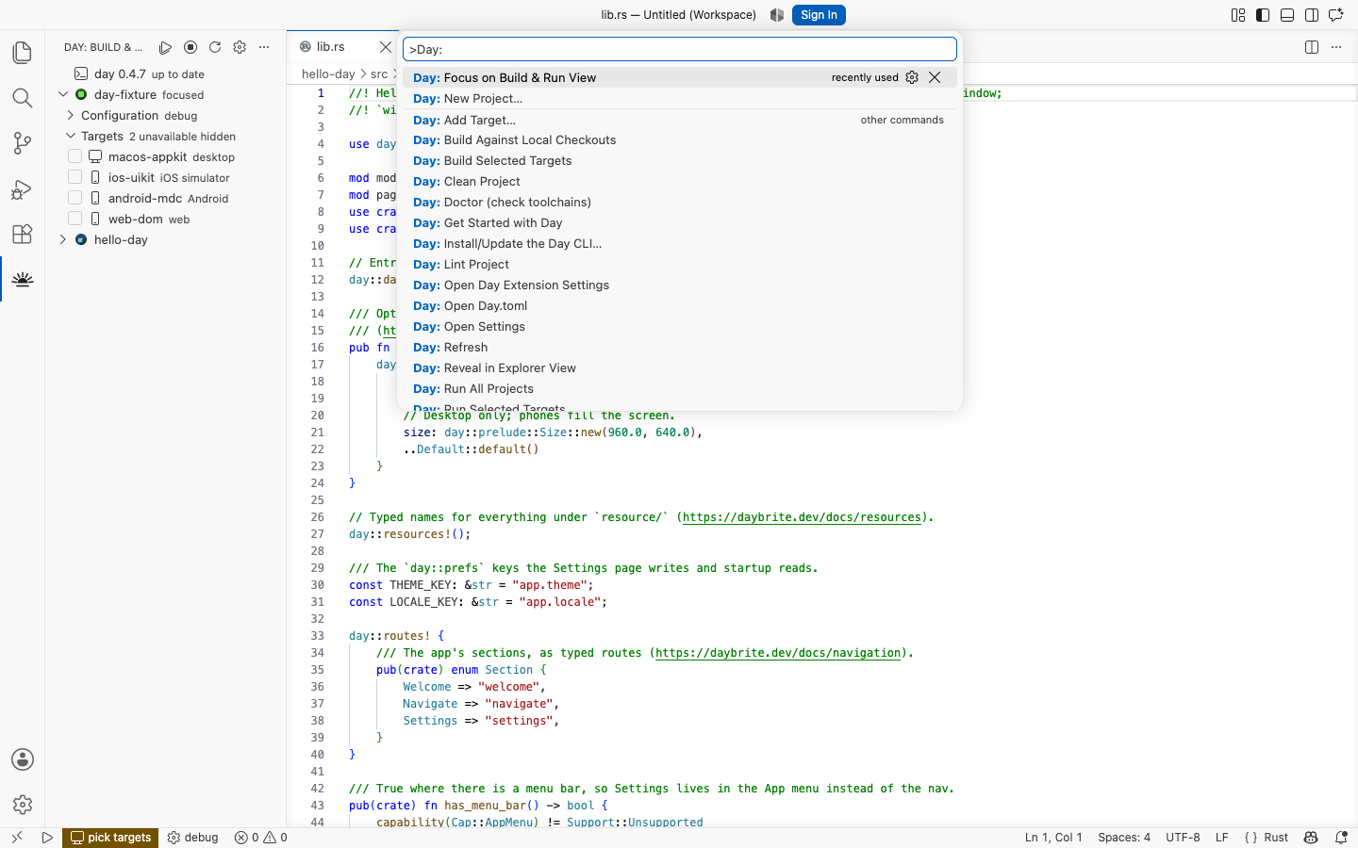Open Source Control view

click(23, 143)
